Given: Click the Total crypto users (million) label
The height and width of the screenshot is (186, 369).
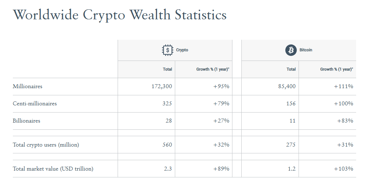Looking at the screenshot, I should click(46, 145).
